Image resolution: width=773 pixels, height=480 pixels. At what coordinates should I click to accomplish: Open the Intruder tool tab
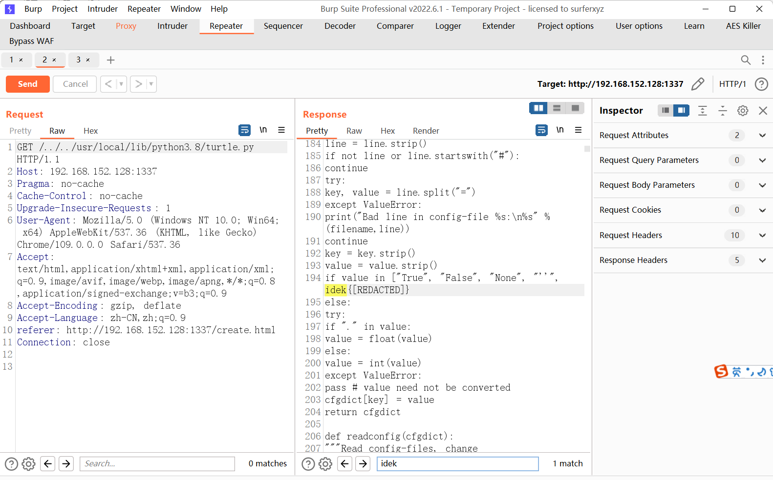point(172,26)
